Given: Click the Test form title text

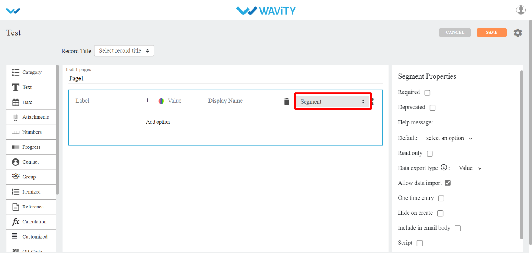Looking at the screenshot, I should [13, 33].
